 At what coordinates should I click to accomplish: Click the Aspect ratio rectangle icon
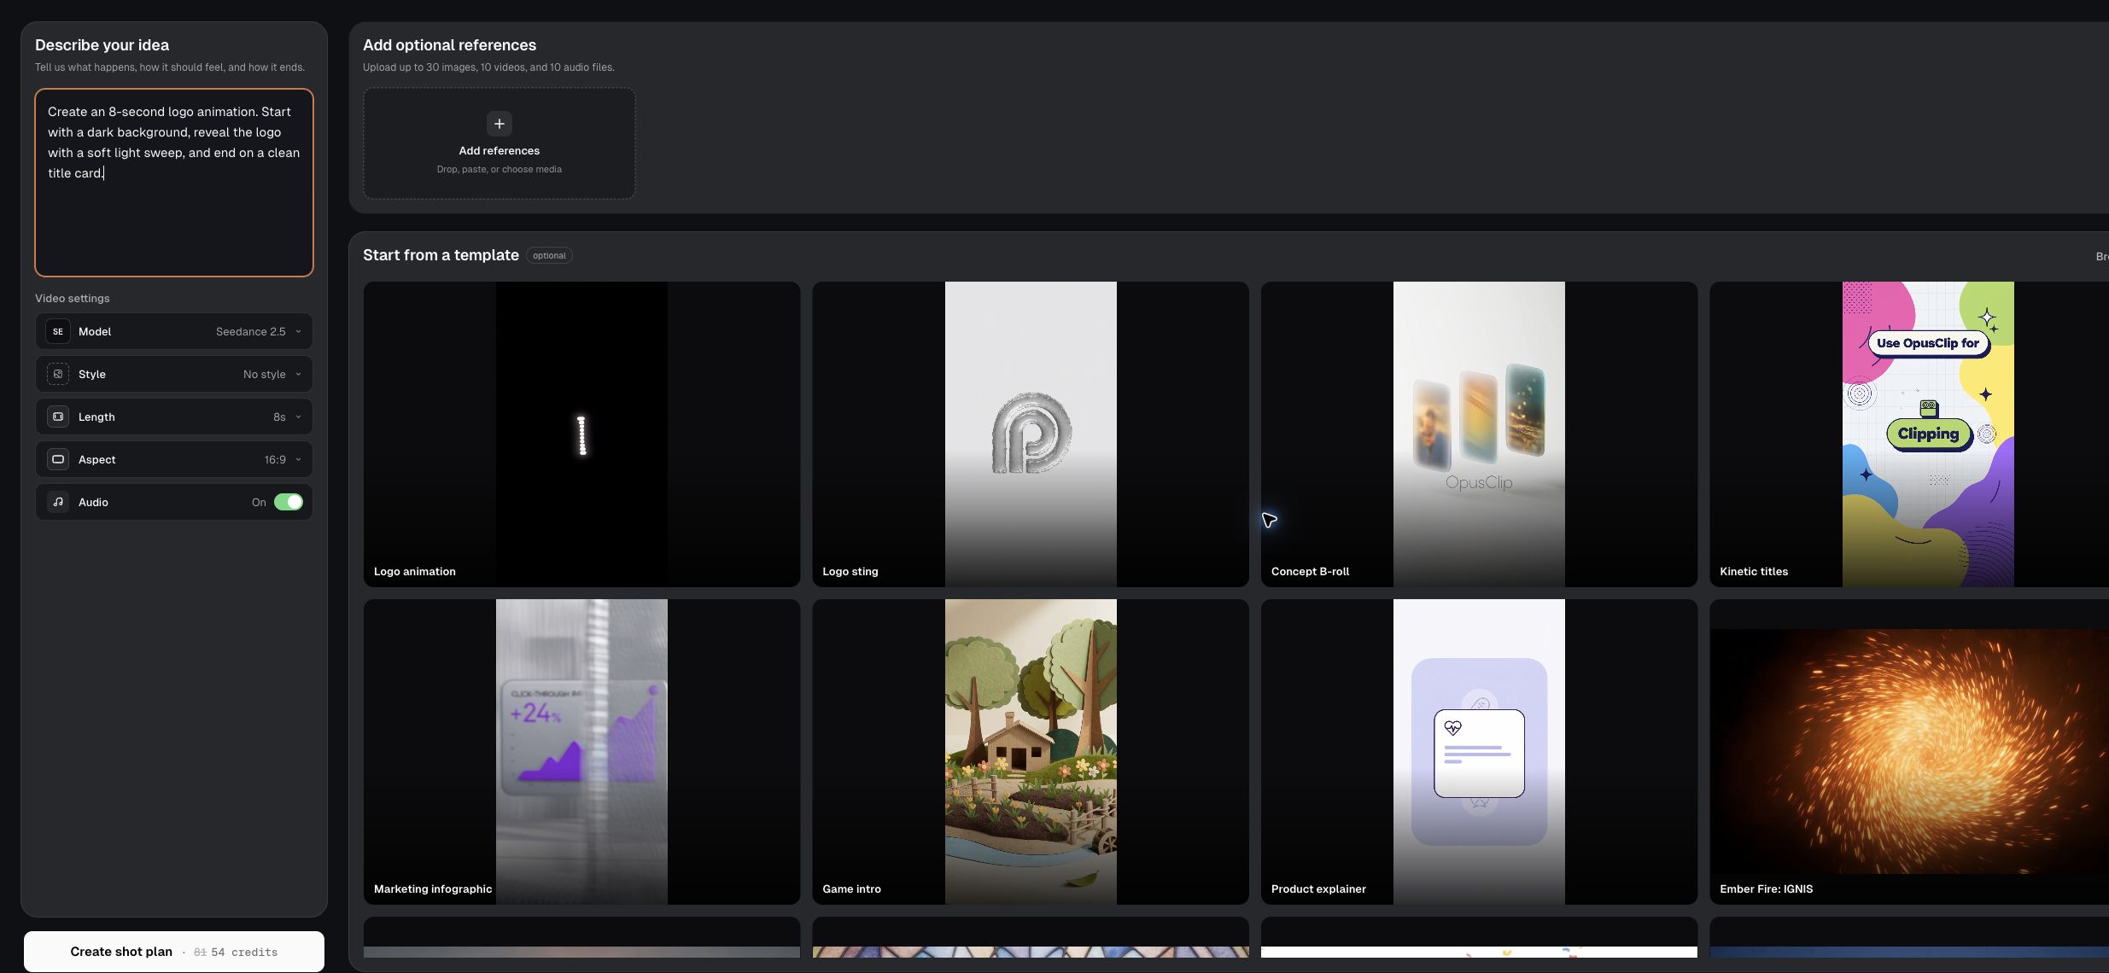[x=58, y=459]
